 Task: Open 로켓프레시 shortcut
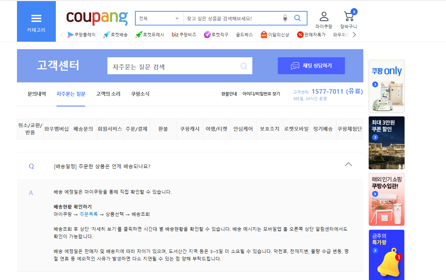pos(149,35)
